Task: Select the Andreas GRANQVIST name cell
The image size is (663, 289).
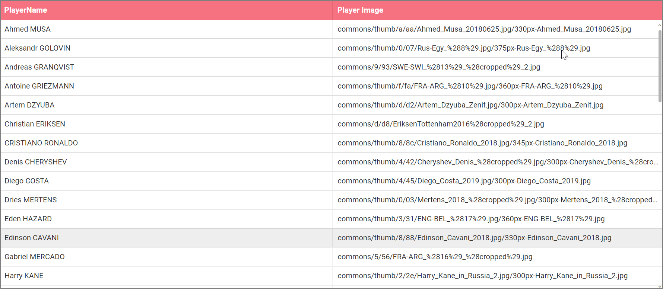Action: (x=166, y=67)
